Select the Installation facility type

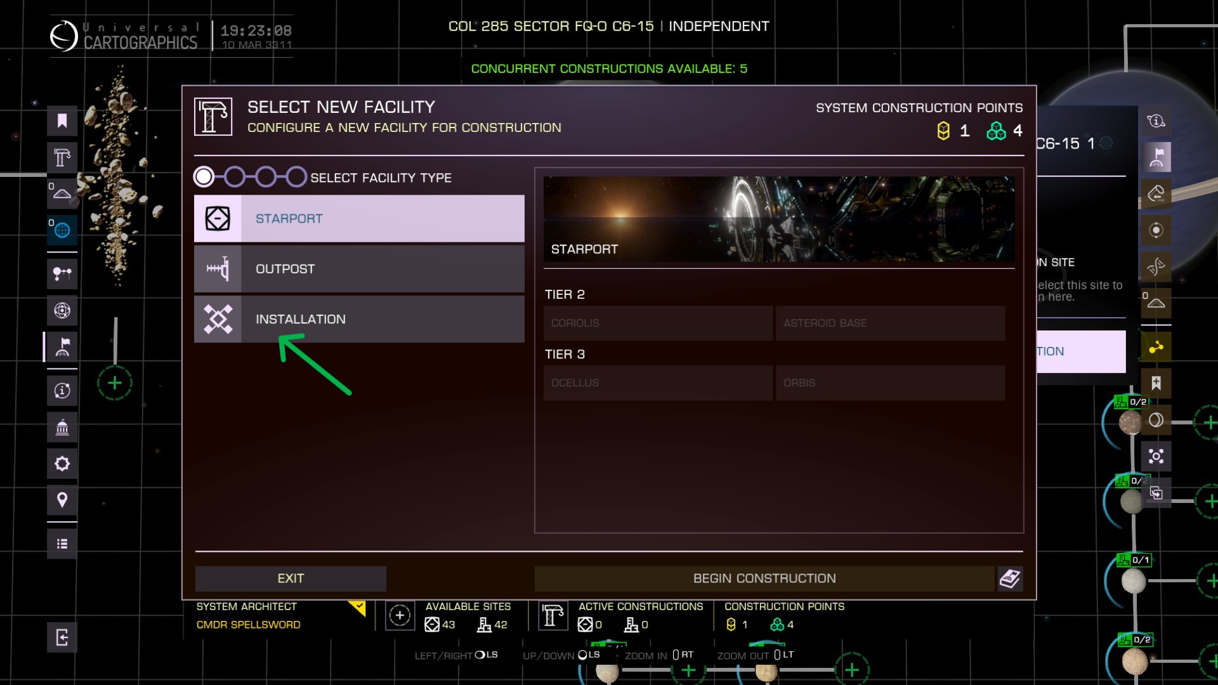pos(359,319)
